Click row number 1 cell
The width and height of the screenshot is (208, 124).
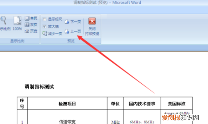click(22, 122)
